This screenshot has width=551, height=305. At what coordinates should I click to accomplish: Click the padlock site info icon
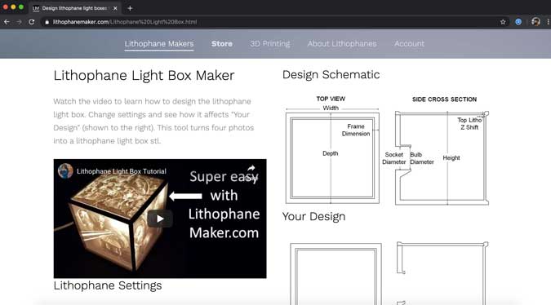point(47,22)
